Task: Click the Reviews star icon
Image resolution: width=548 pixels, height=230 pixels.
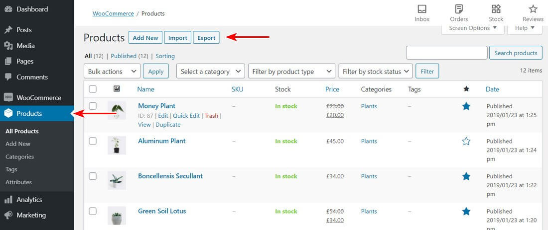Action: (533, 9)
